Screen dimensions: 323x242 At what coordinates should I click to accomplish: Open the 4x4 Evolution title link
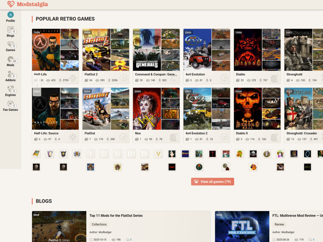point(195,74)
